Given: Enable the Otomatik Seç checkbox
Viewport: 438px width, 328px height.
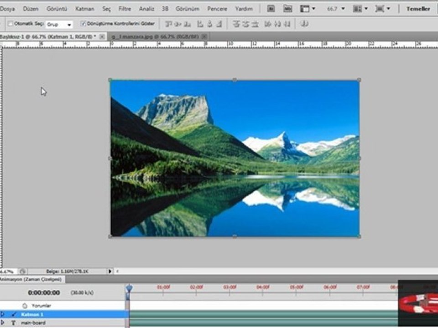Looking at the screenshot, I should [10, 24].
